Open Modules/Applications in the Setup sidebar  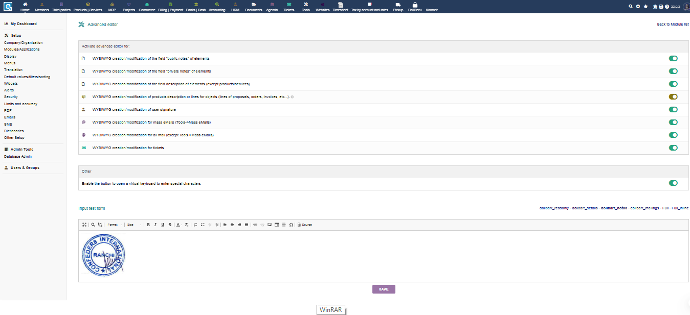(x=21, y=50)
